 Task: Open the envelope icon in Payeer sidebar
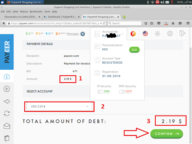(7, 126)
